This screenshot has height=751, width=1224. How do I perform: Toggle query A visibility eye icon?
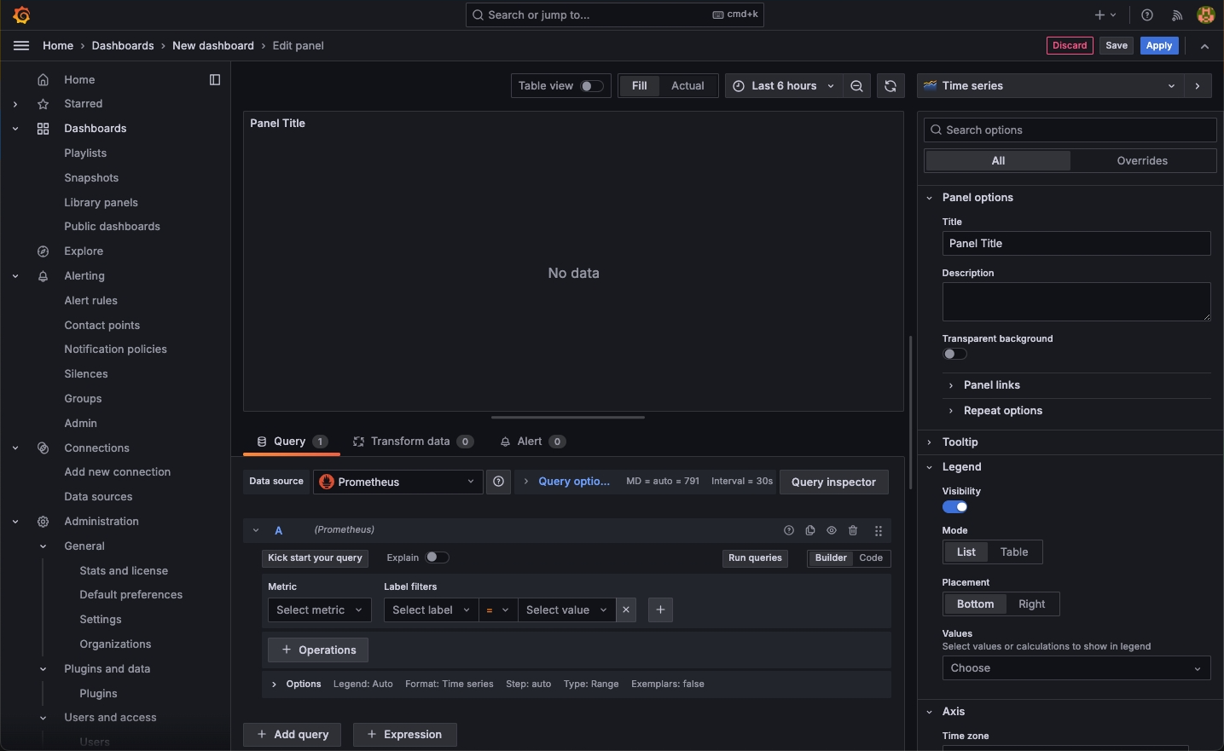pyautogui.click(x=832, y=530)
